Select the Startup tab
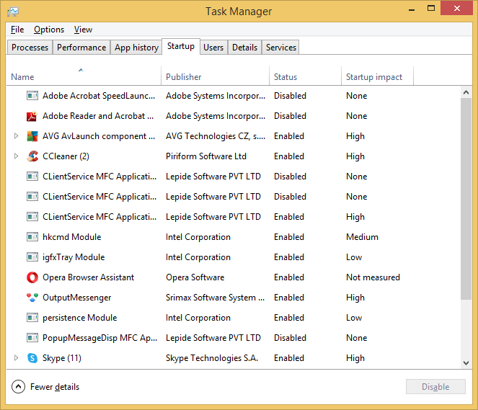Screen dimensions: 478x410 (181, 46)
